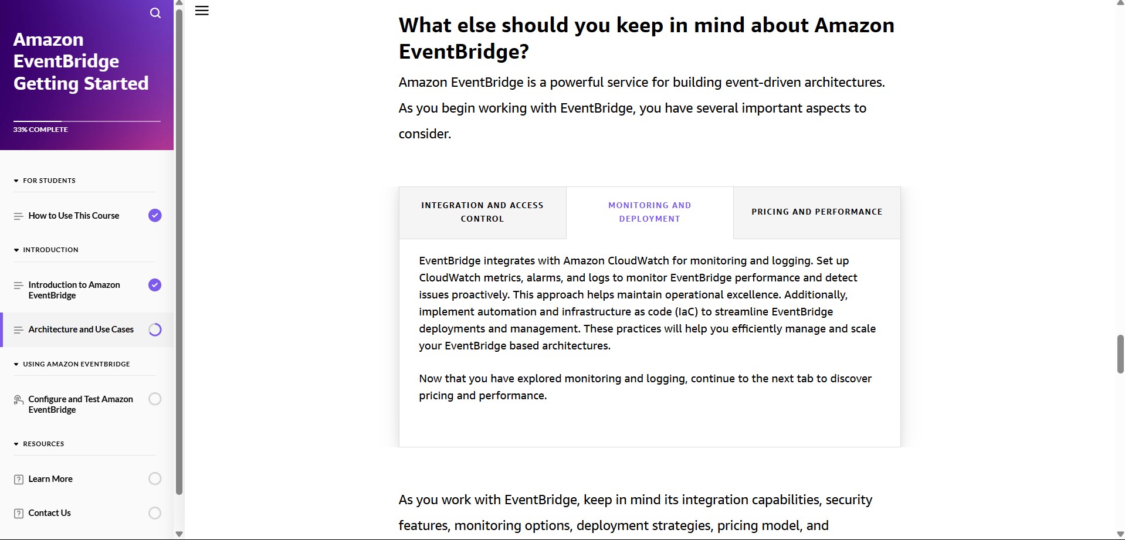Click the main page vertical scrollbar thumb
1125x540 pixels.
(1120, 354)
